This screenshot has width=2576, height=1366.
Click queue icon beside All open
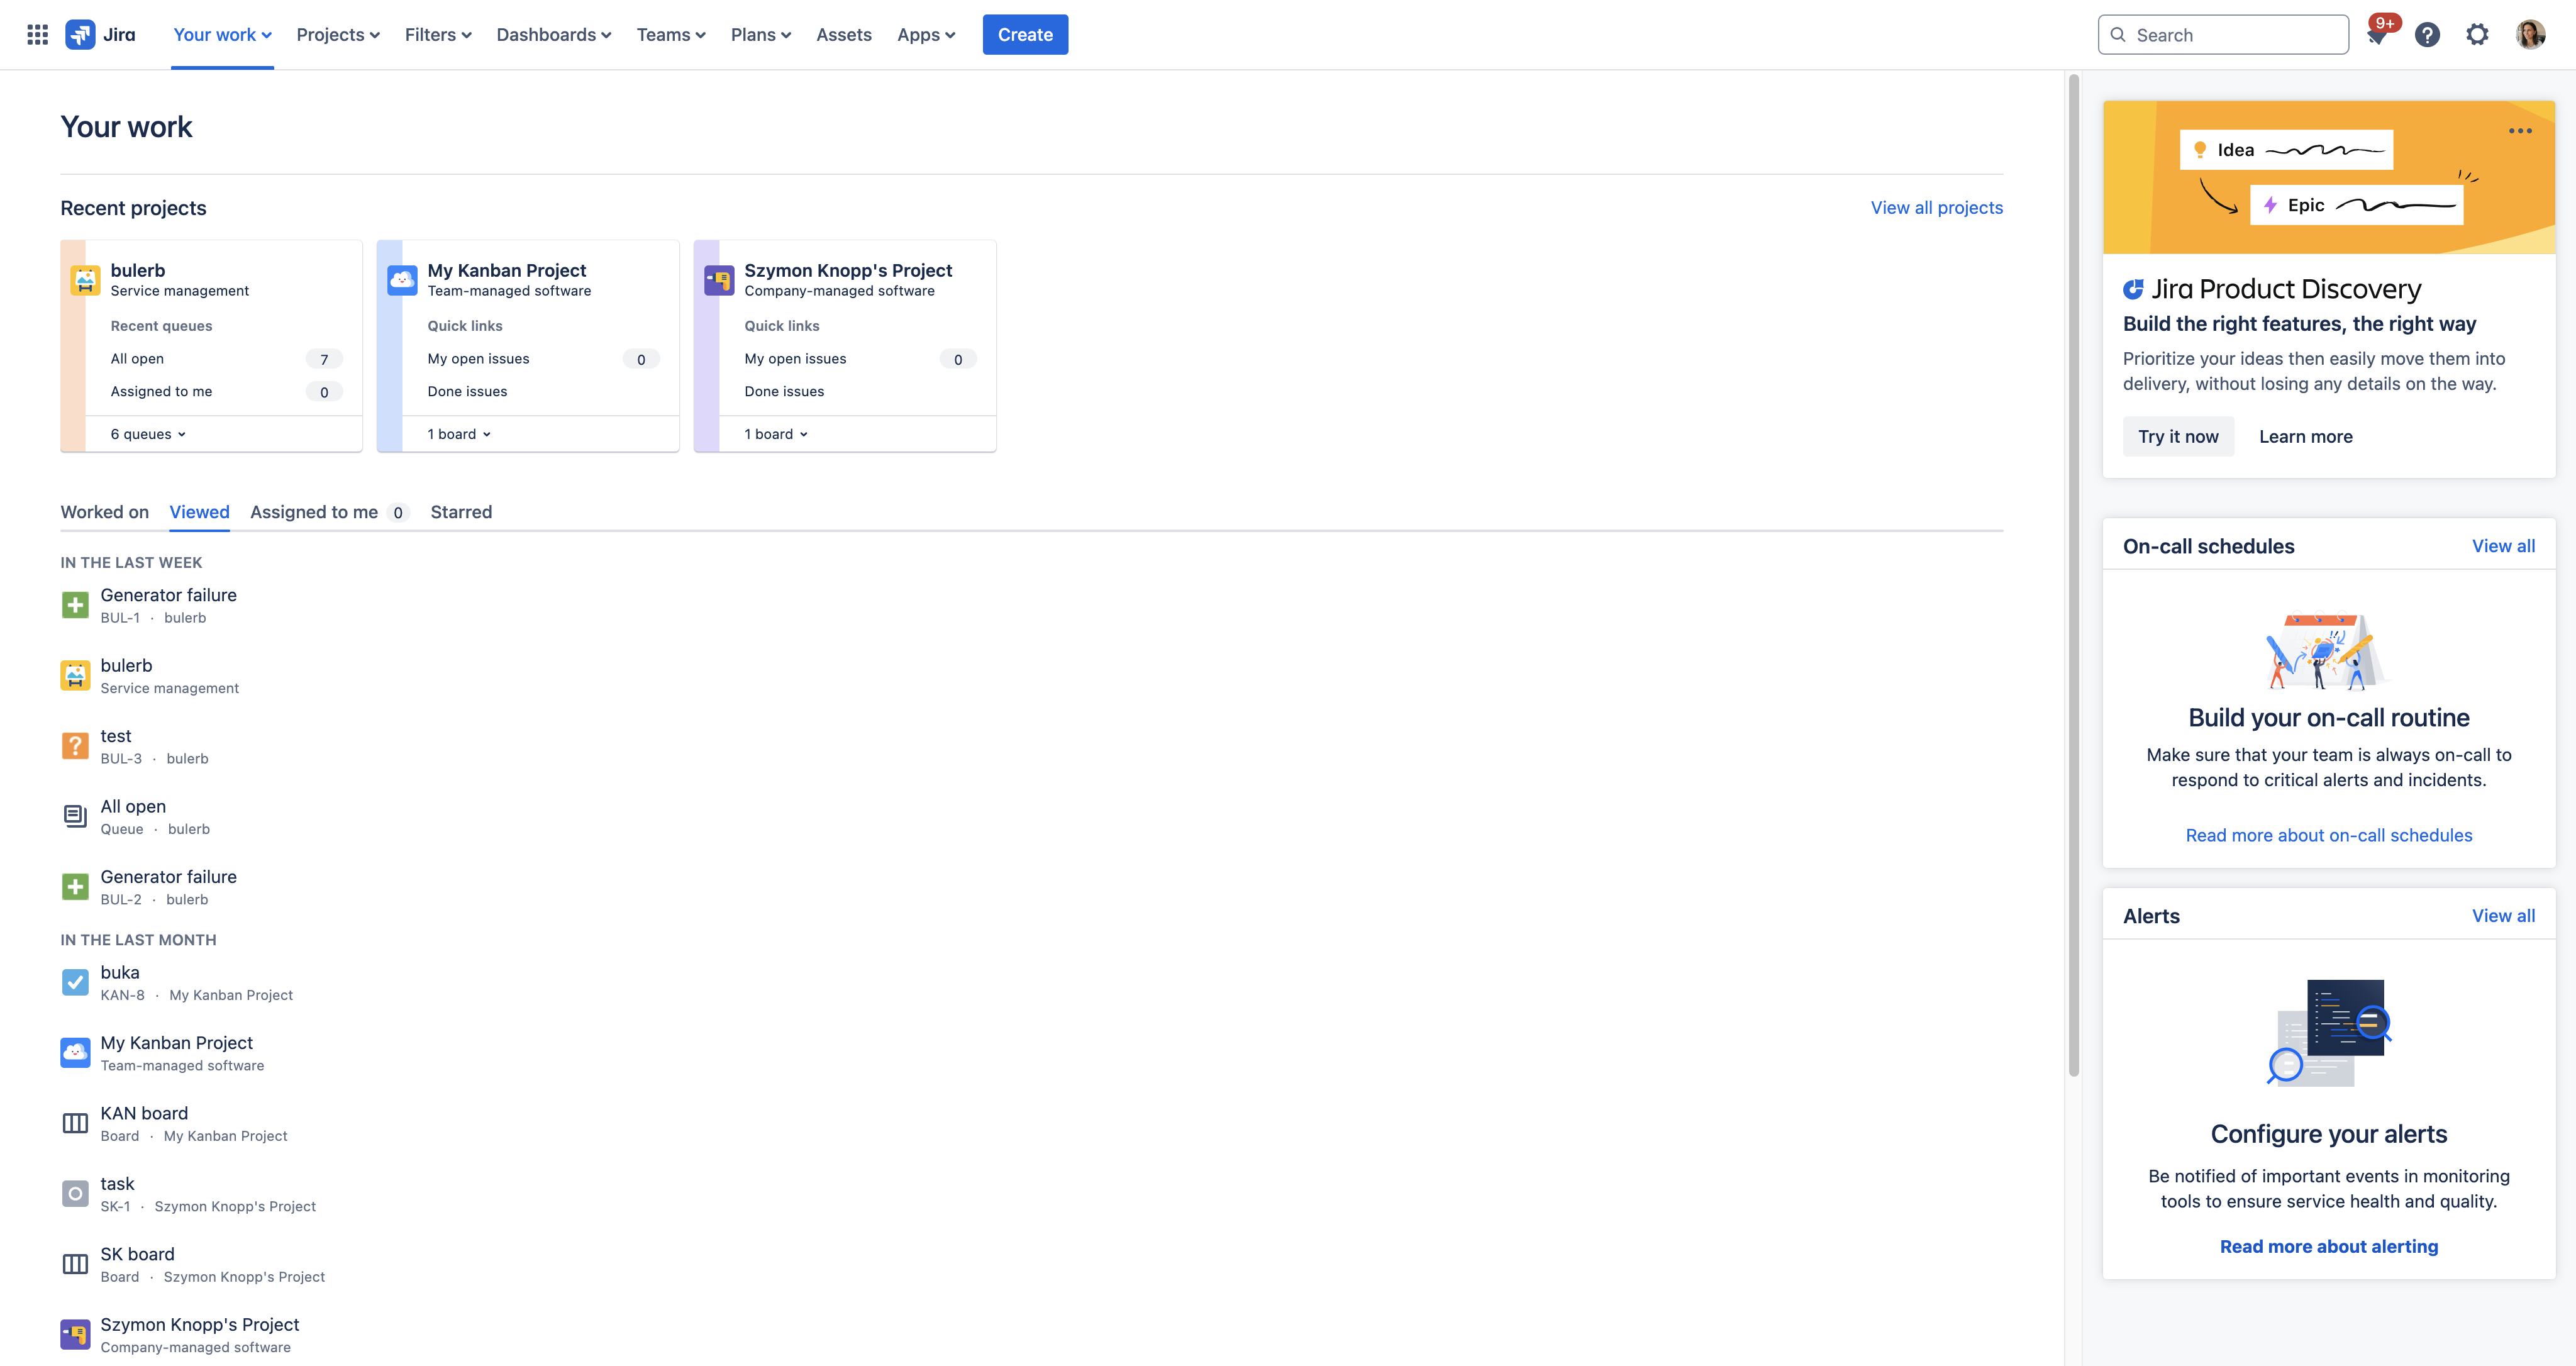tap(75, 816)
